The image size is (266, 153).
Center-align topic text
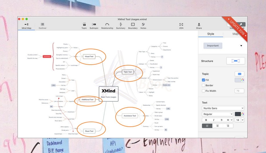click(217, 126)
